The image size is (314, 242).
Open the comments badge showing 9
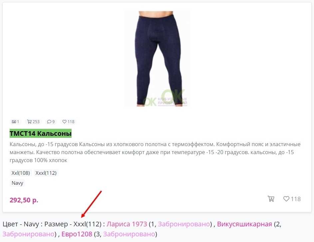[51, 122]
